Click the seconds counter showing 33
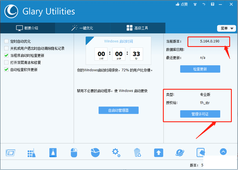This screenshot has width=238, height=170. [x=136, y=54]
